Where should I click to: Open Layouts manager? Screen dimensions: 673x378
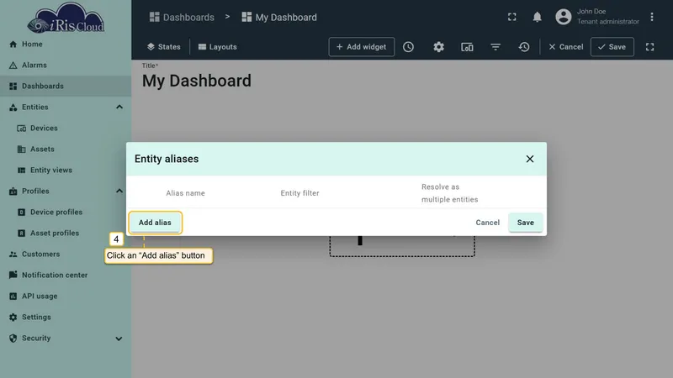point(218,47)
